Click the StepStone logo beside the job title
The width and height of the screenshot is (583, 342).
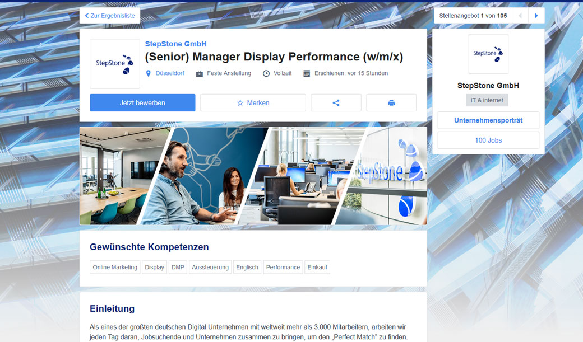pos(115,64)
